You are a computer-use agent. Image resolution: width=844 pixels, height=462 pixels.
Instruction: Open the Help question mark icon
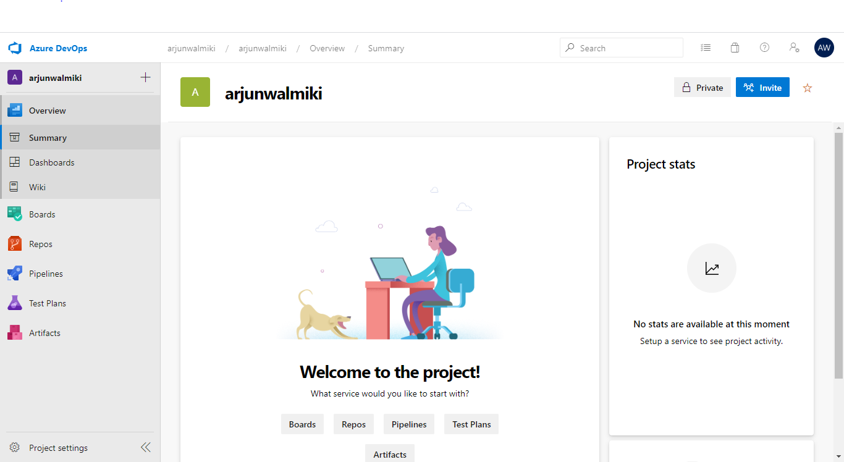pos(764,48)
